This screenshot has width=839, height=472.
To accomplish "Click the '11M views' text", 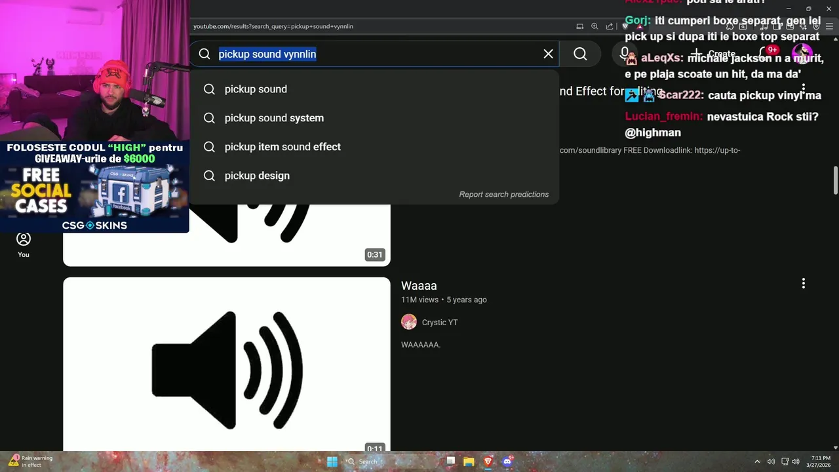I will 419,300.
